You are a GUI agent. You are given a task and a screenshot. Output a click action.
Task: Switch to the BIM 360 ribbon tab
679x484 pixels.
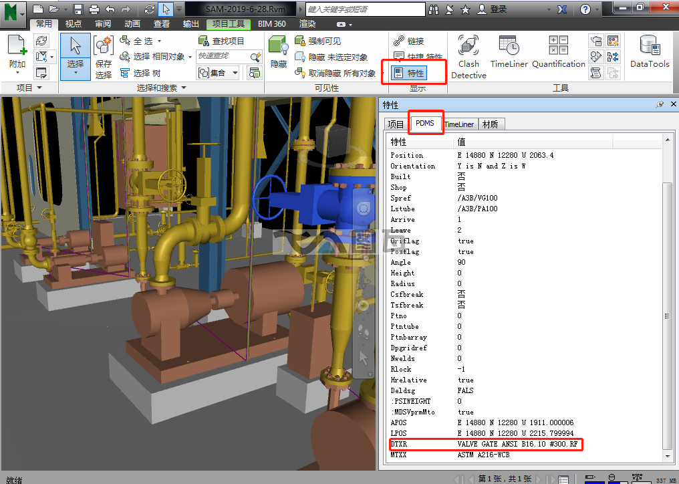(271, 24)
